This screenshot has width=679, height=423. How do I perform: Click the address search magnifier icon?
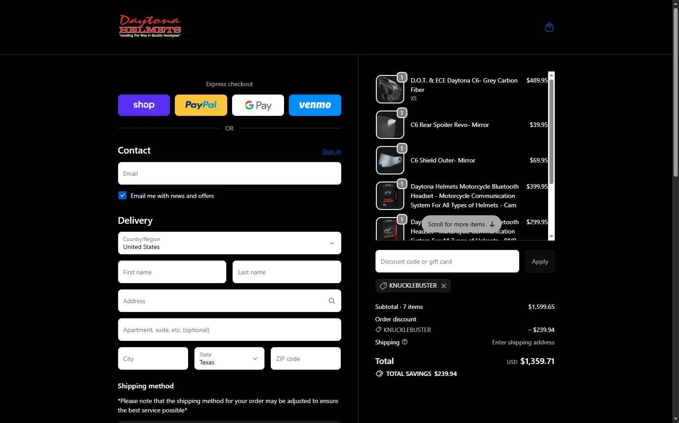pos(332,301)
